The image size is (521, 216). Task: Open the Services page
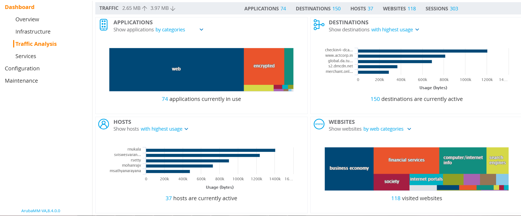pyautogui.click(x=26, y=56)
